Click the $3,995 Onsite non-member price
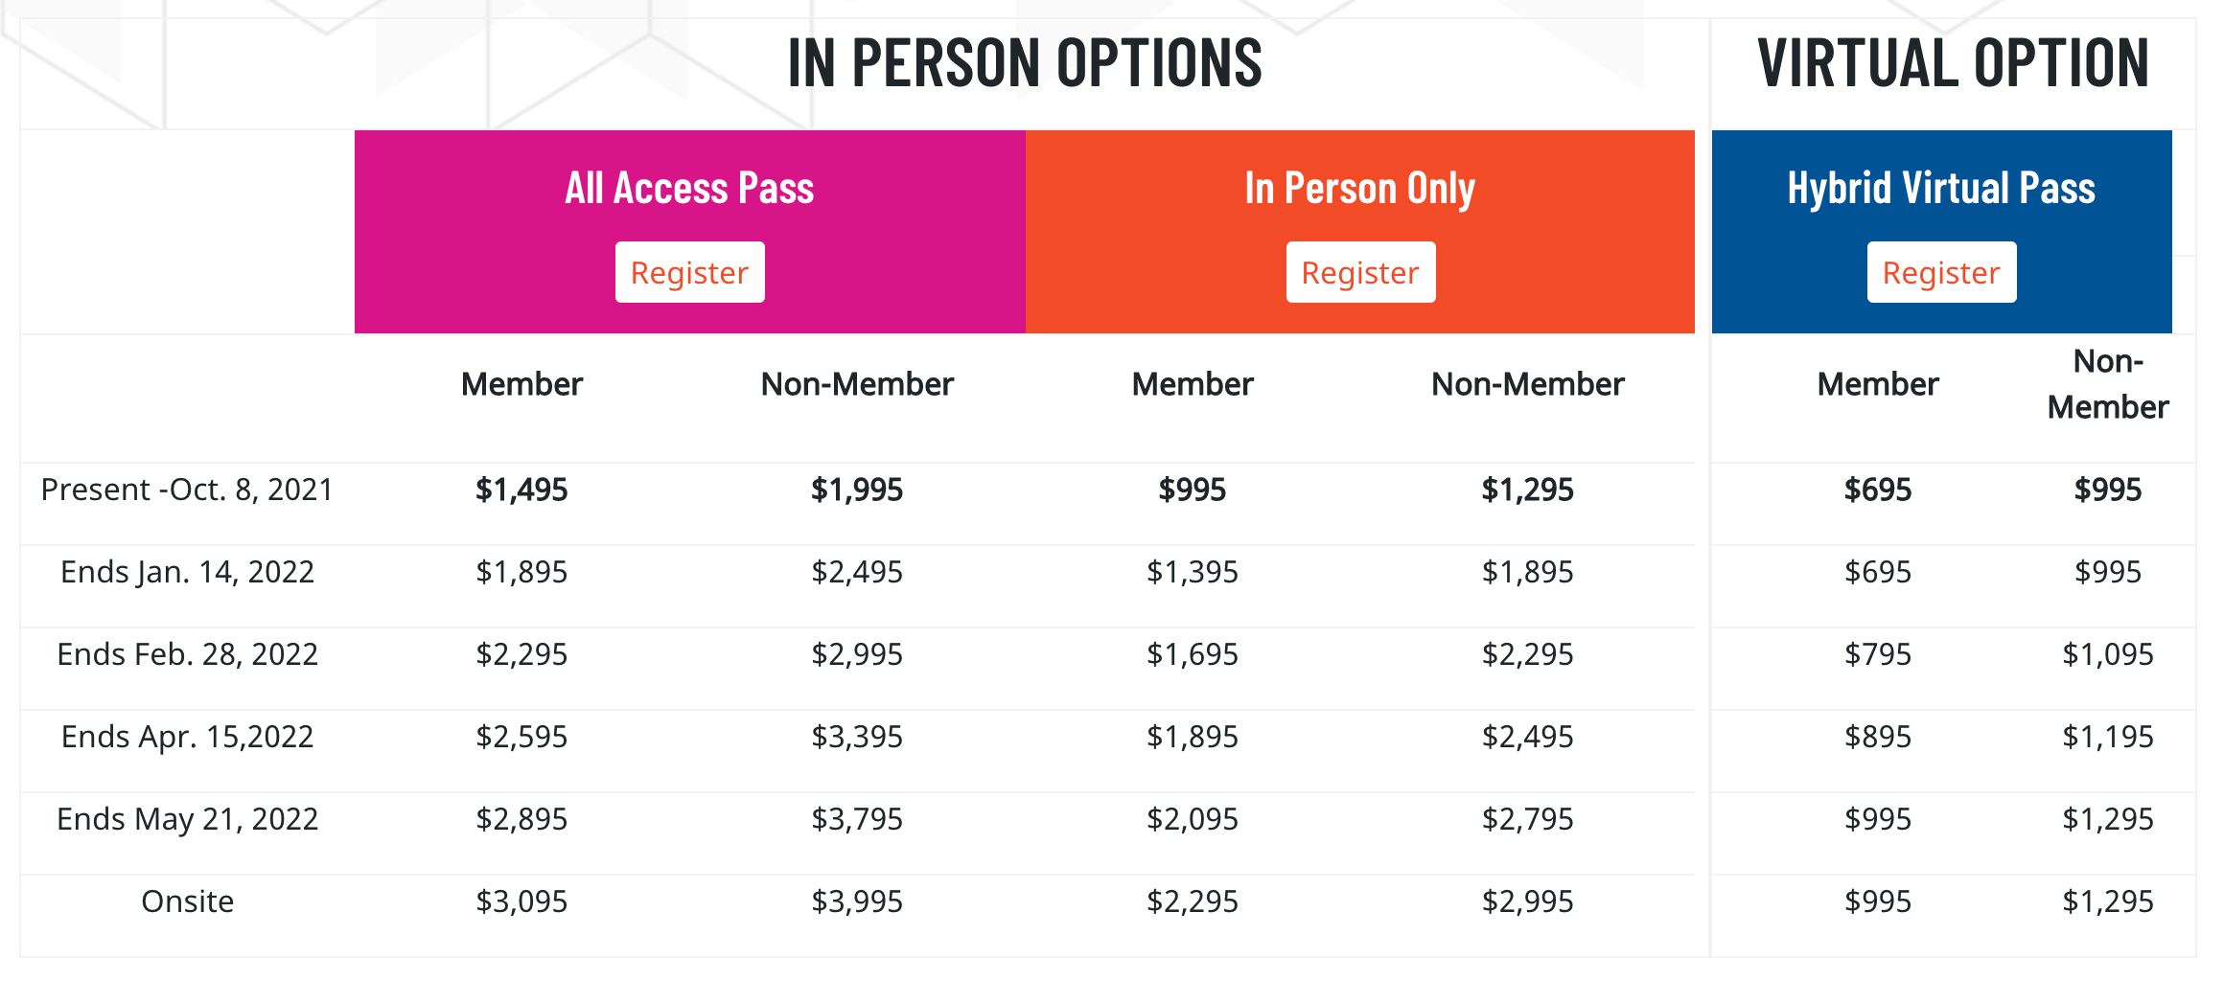2224x981 pixels. tap(857, 901)
